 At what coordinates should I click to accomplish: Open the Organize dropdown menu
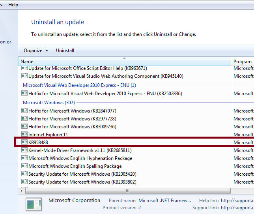[x=36, y=51]
